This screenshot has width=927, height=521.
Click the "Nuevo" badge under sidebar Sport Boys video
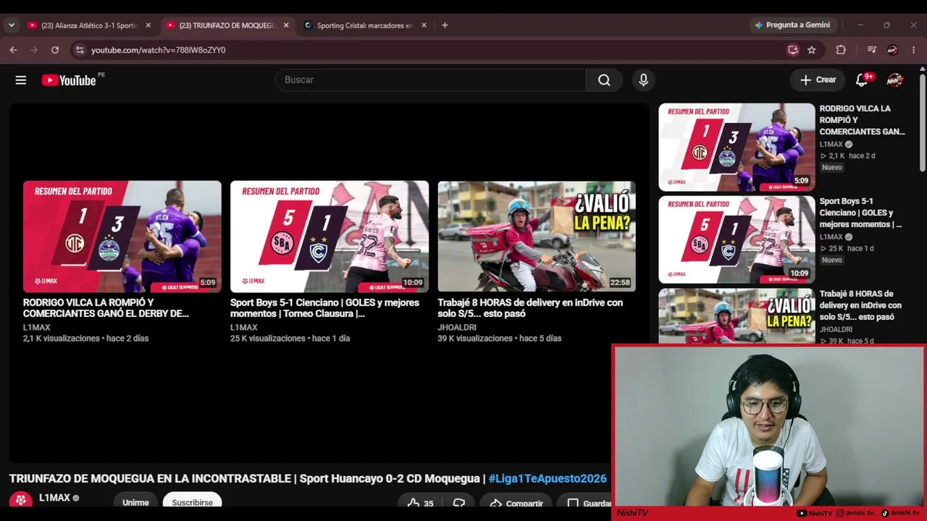832,260
